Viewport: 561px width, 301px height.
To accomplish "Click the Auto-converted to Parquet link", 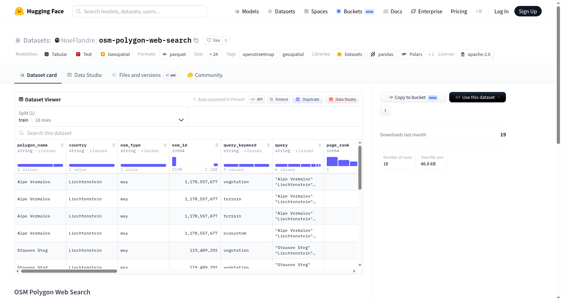I will pos(221,99).
